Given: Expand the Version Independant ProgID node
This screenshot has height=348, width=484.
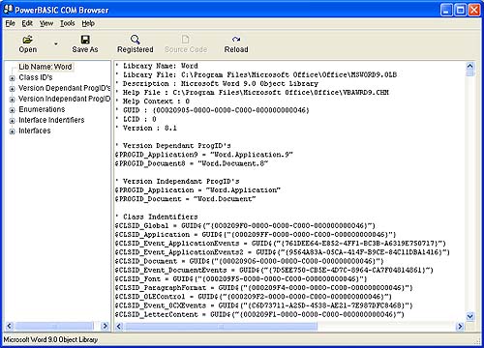Looking at the screenshot, I should [x=12, y=100].
